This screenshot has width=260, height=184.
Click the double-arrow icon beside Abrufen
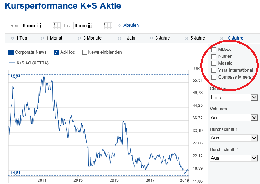[x=119, y=26]
